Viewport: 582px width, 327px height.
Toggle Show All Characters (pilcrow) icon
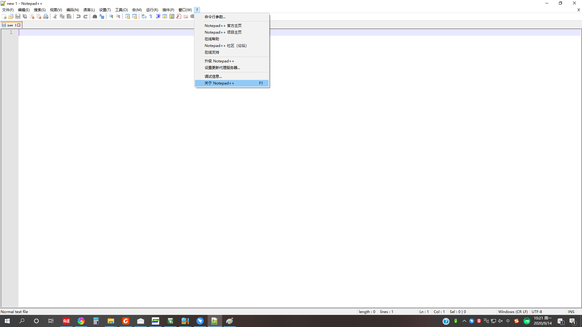click(x=151, y=17)
